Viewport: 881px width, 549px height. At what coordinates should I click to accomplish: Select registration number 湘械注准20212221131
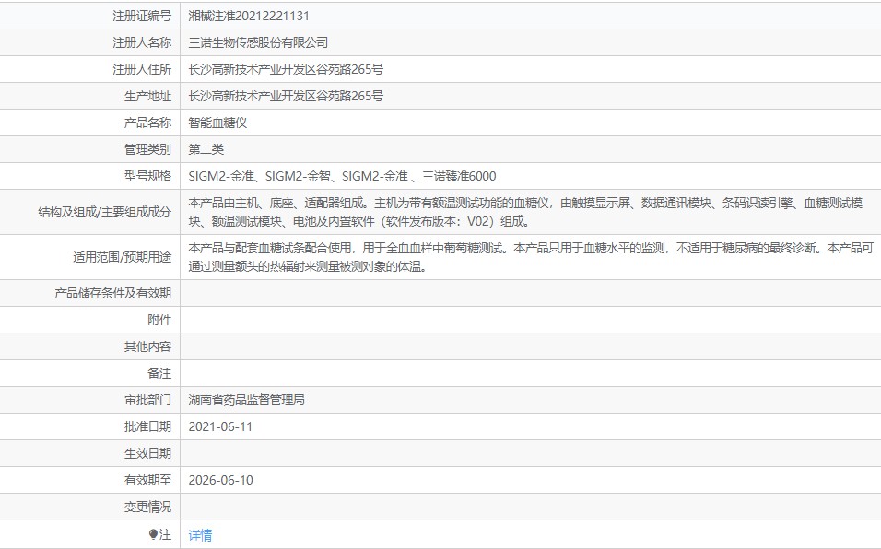[249, 16]
